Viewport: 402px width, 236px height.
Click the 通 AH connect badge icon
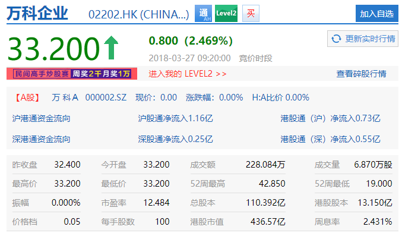coord(203,13)
